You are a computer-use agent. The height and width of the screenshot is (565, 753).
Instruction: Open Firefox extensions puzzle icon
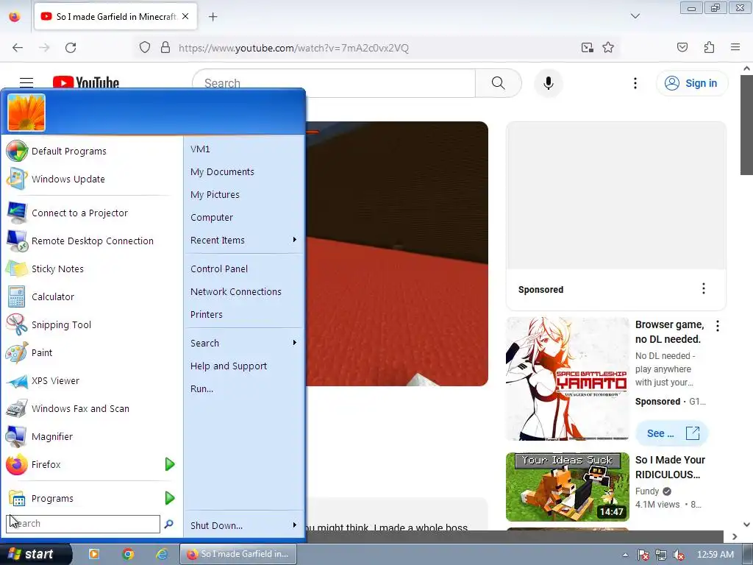pos(709,47)
